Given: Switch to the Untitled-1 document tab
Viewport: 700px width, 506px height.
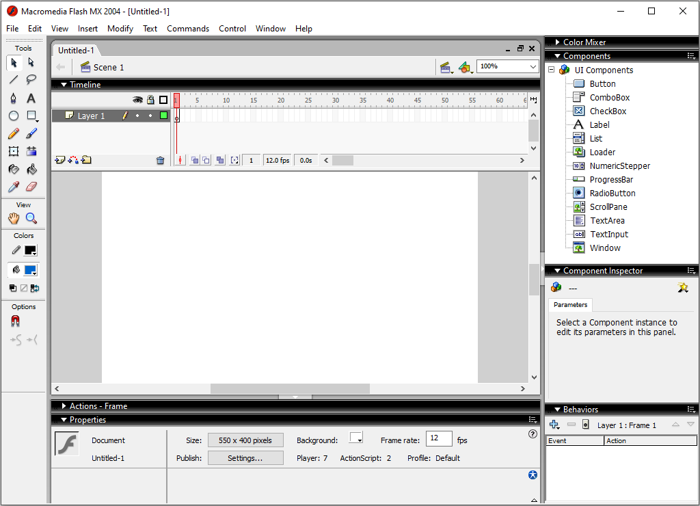Looking at the screenshot, I should (75, 50).
